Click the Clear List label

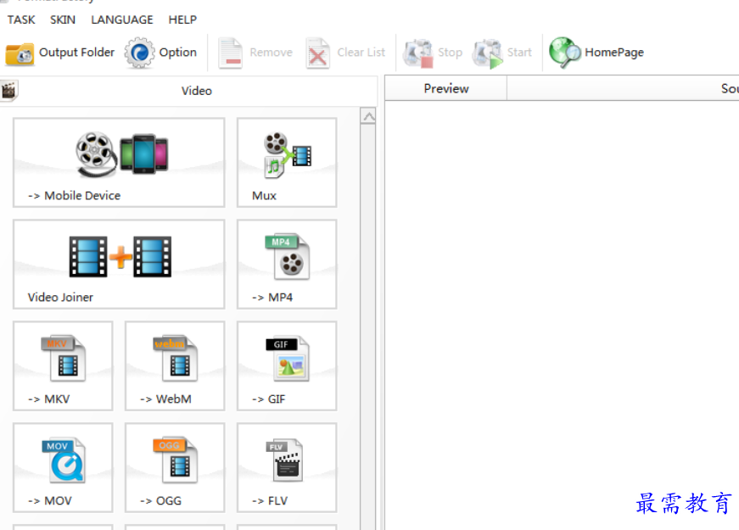[361, 53]
